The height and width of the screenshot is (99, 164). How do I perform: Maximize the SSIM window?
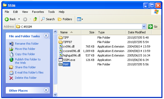(x=152, y=6)
